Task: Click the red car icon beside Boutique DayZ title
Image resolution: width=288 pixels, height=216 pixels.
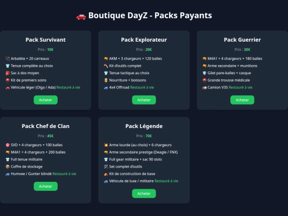Action: click(81, 16)
